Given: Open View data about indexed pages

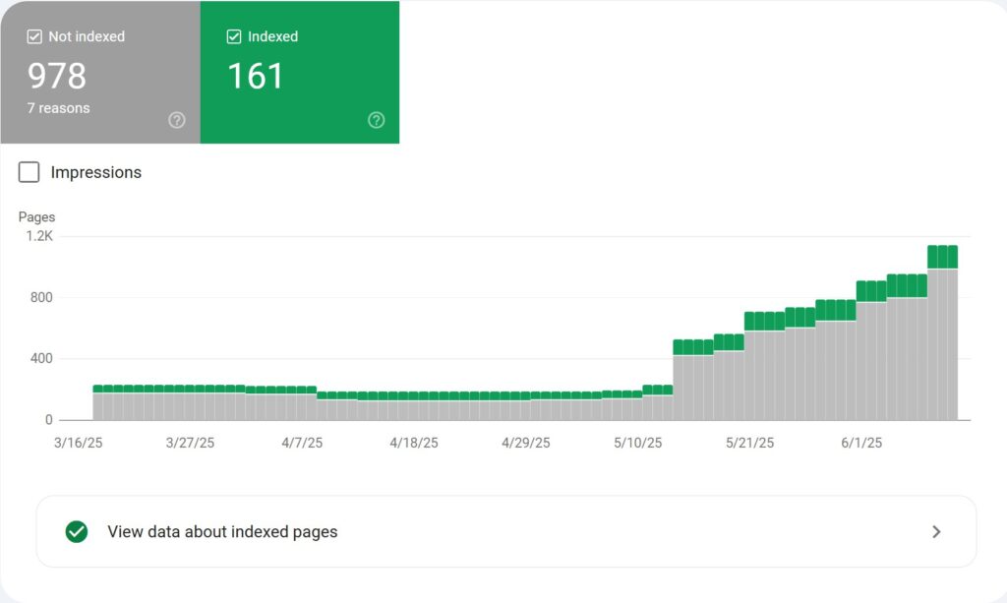Looking at the screenshot, I should coord(221,531).
